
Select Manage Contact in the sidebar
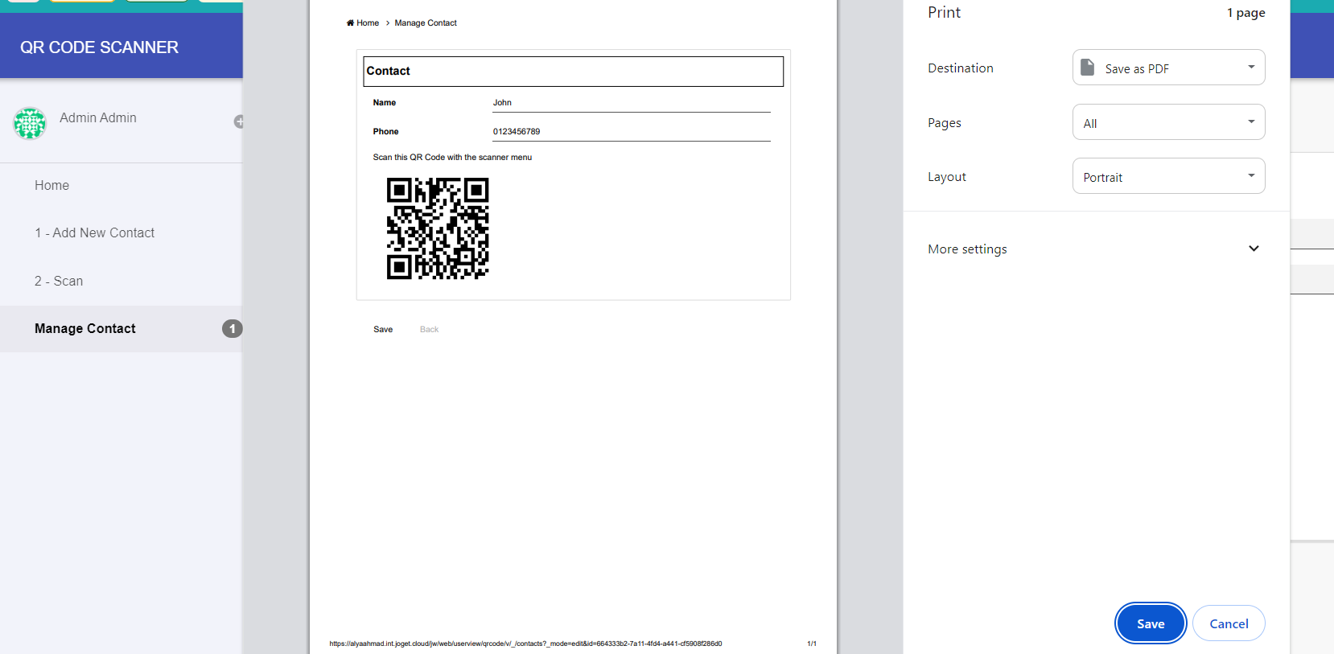(x=121, y=328)
